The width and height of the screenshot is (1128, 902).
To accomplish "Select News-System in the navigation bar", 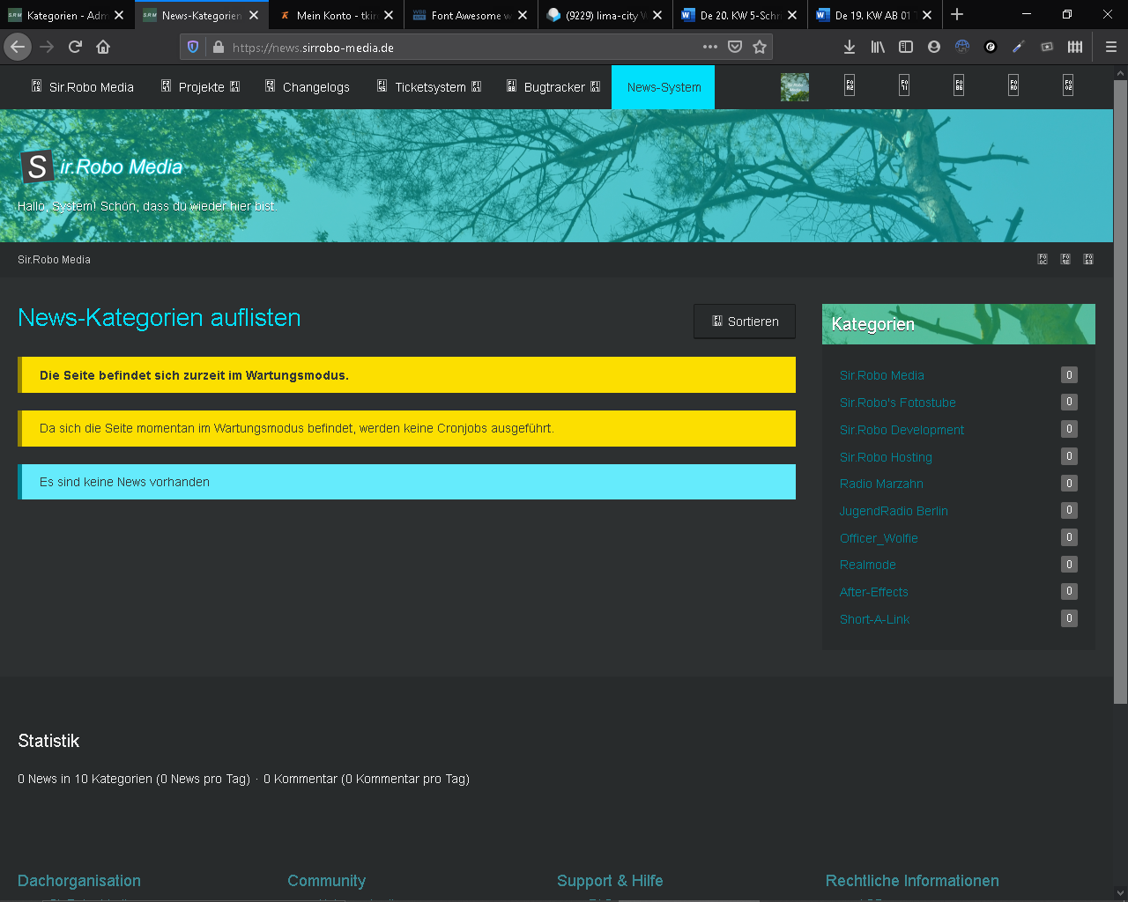I will click(x=664, y=87).
